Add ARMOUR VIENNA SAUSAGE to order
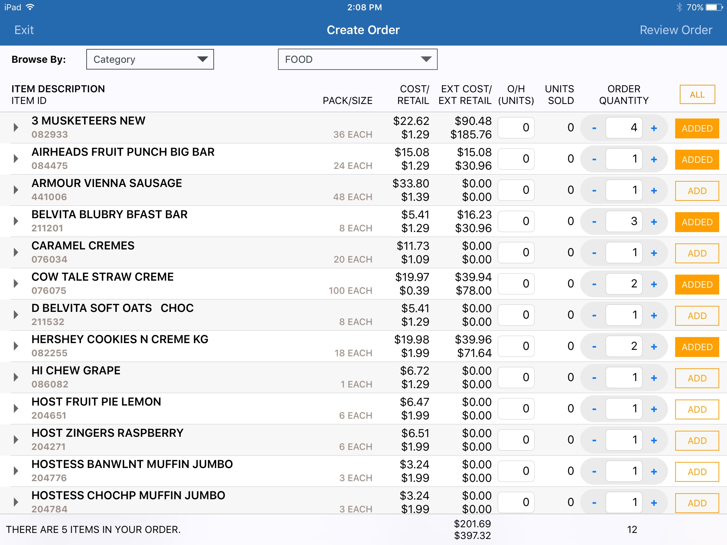727x545 pixels. tap(697, 191)
